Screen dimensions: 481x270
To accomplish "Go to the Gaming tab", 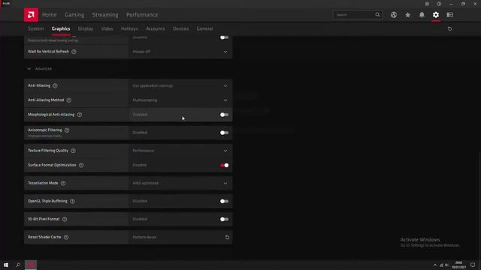I will click(74, 15).
